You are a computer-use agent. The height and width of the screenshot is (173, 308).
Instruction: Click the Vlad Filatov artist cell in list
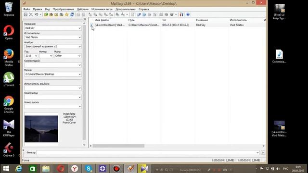click(x=237, y=25)
